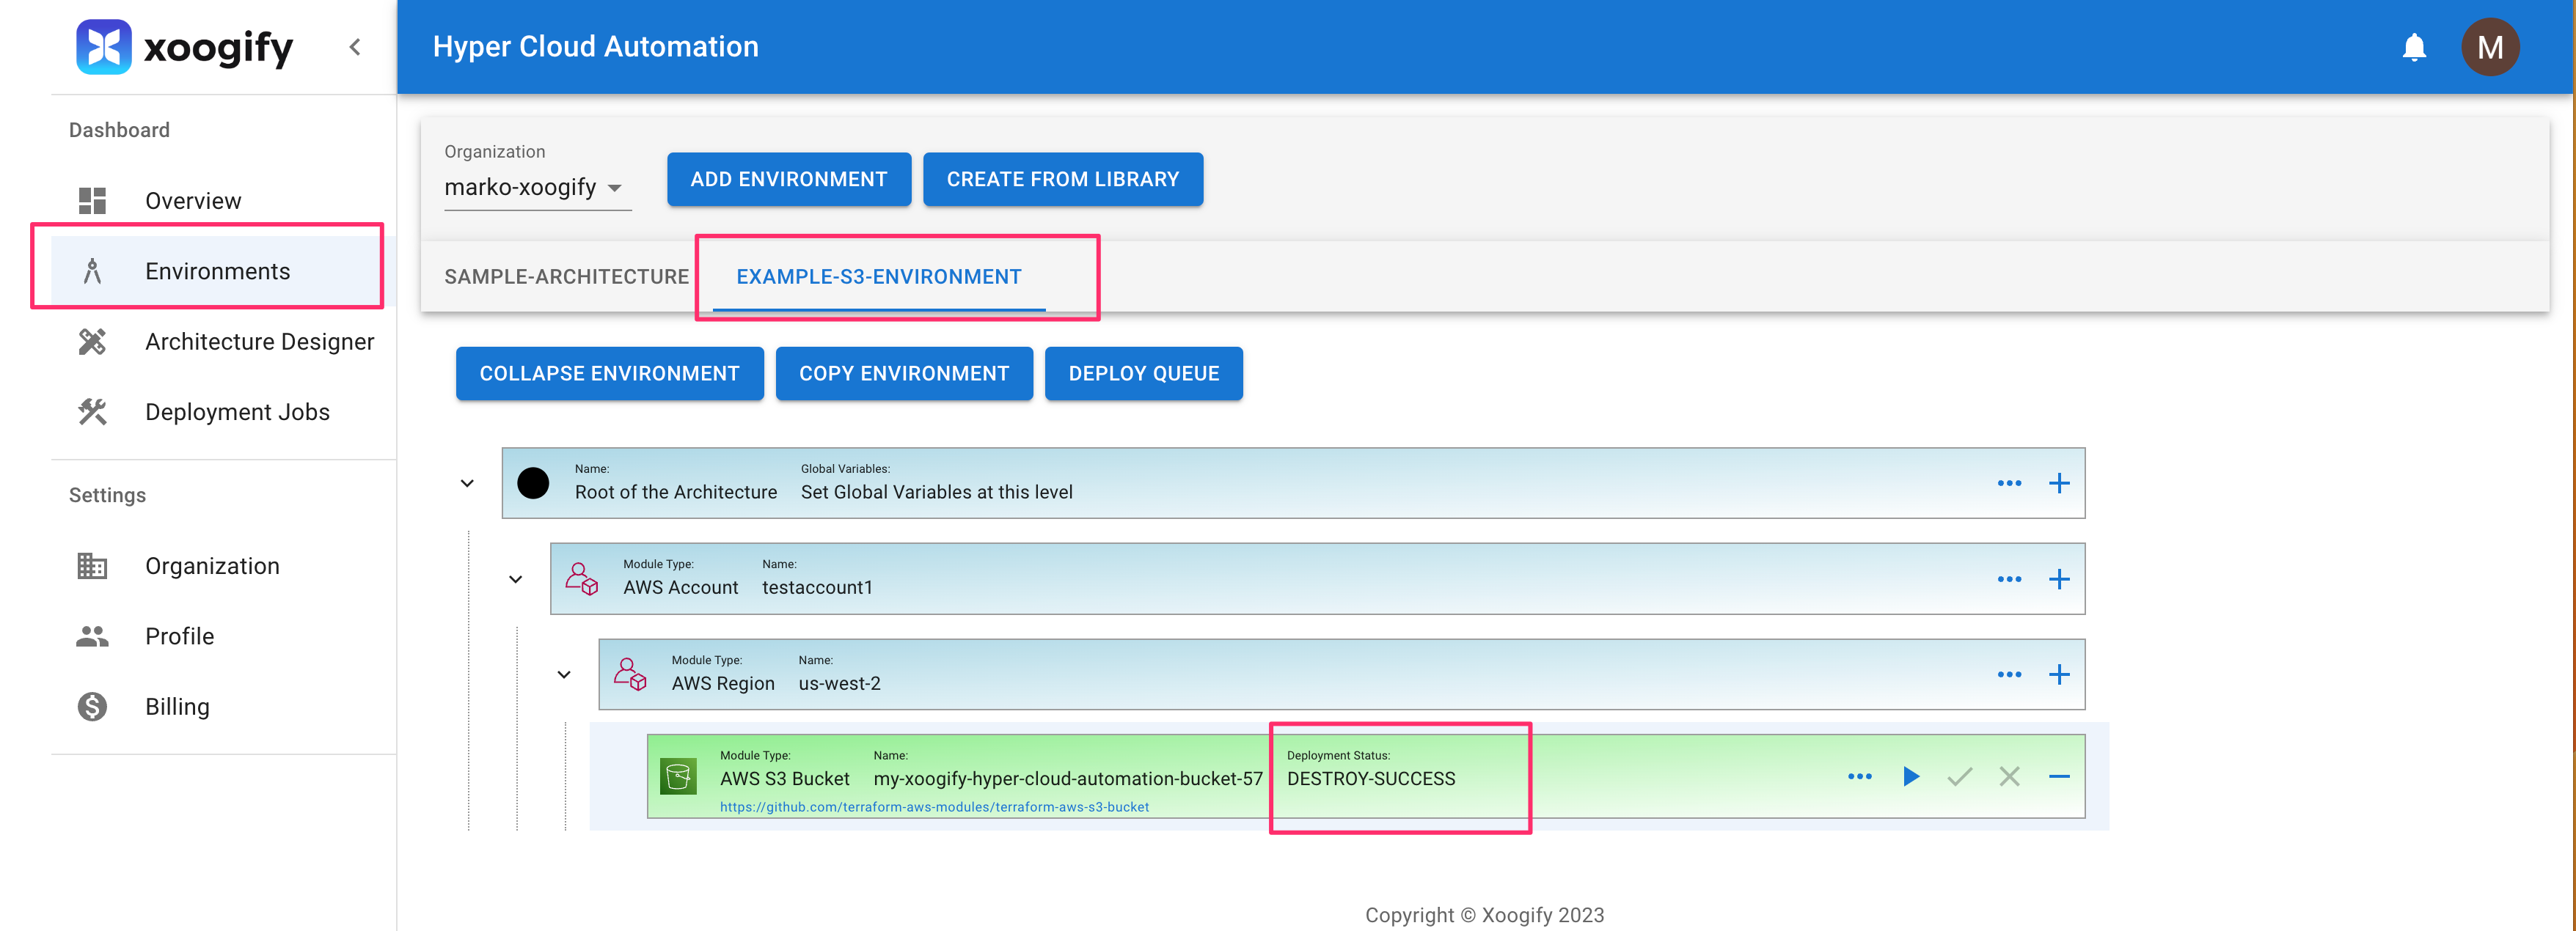Click the X destroy icon on S3 Bucket row

pos(2009,776)
